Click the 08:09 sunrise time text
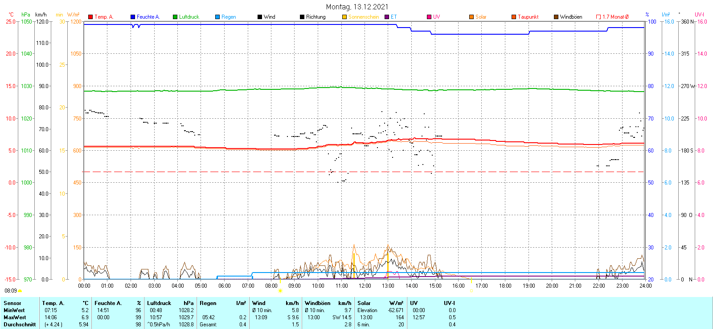Image resolution: width=713 pixels, height=329 pixels. [x=11, y=291]
